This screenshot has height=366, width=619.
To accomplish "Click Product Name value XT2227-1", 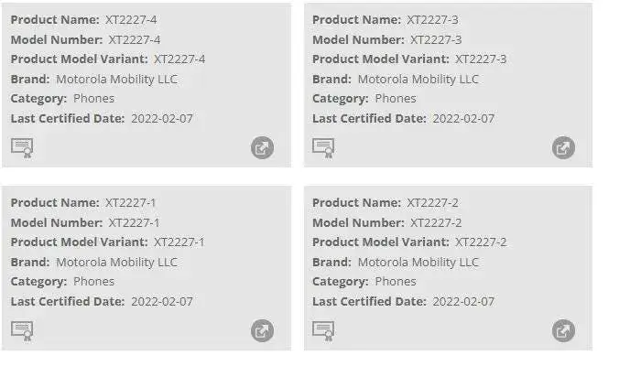I will pos(131,203).
